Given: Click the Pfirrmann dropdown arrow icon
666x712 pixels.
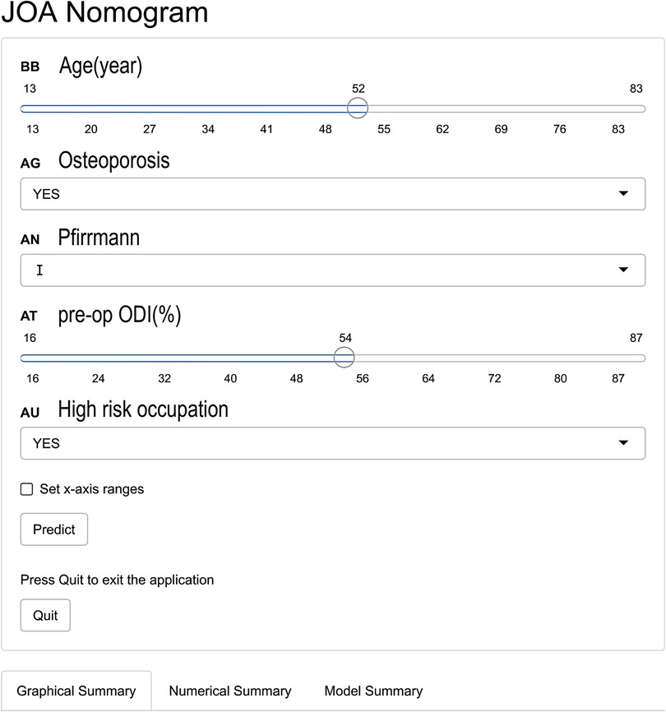Looking at the screenshot, I should 623,270.
